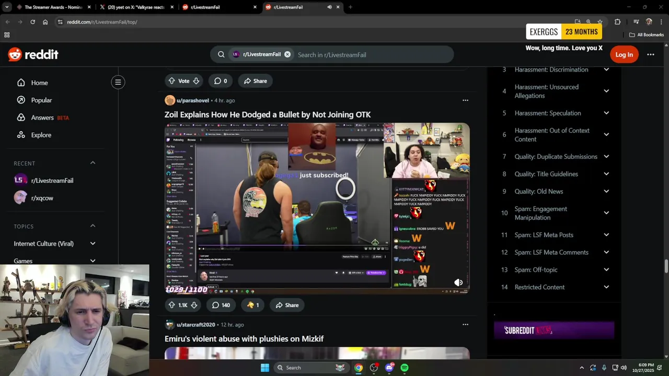Play the Zoil video clip thumbnail
Screen dimensions: 669x376
pyautogui.click(x=317, y=208)
